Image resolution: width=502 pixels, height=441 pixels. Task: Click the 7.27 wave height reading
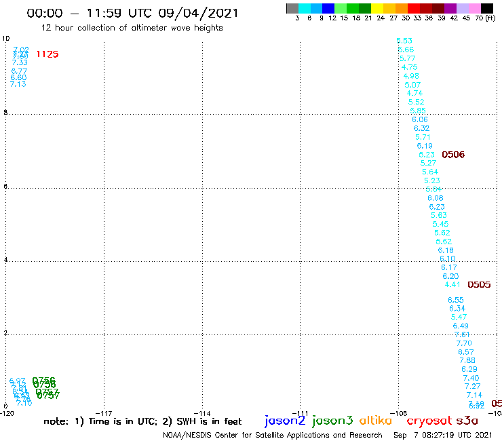[x=473, y=386]
